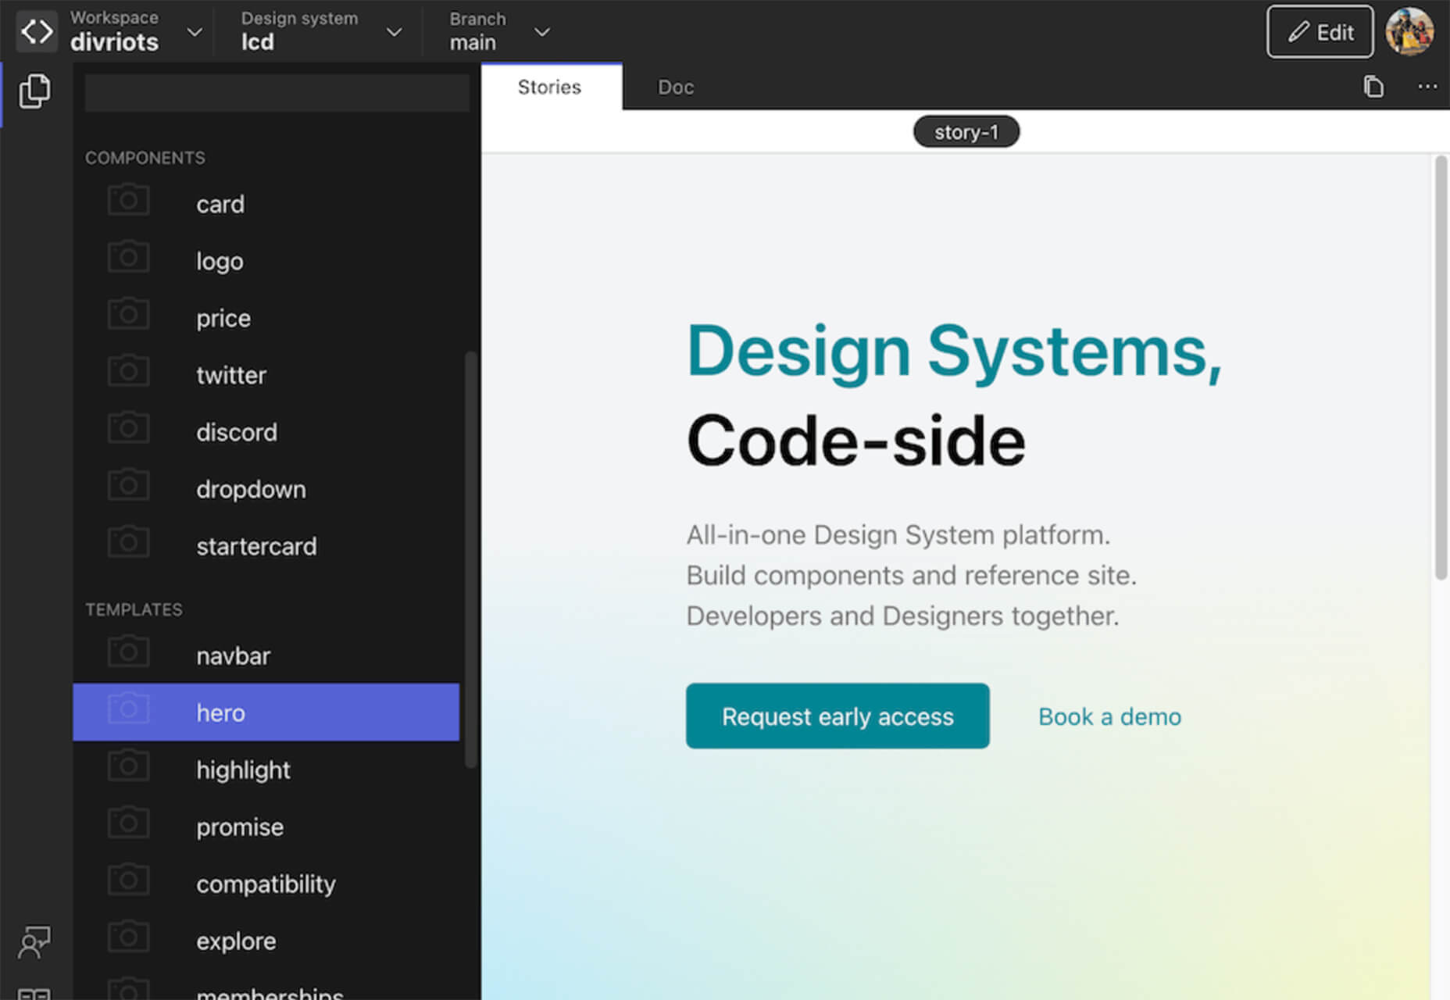The image size is (1450, 1000).
Task: Click the 'All-in-one Design System platform.' text
Action: pyautogui.click(x=898, y=535)
